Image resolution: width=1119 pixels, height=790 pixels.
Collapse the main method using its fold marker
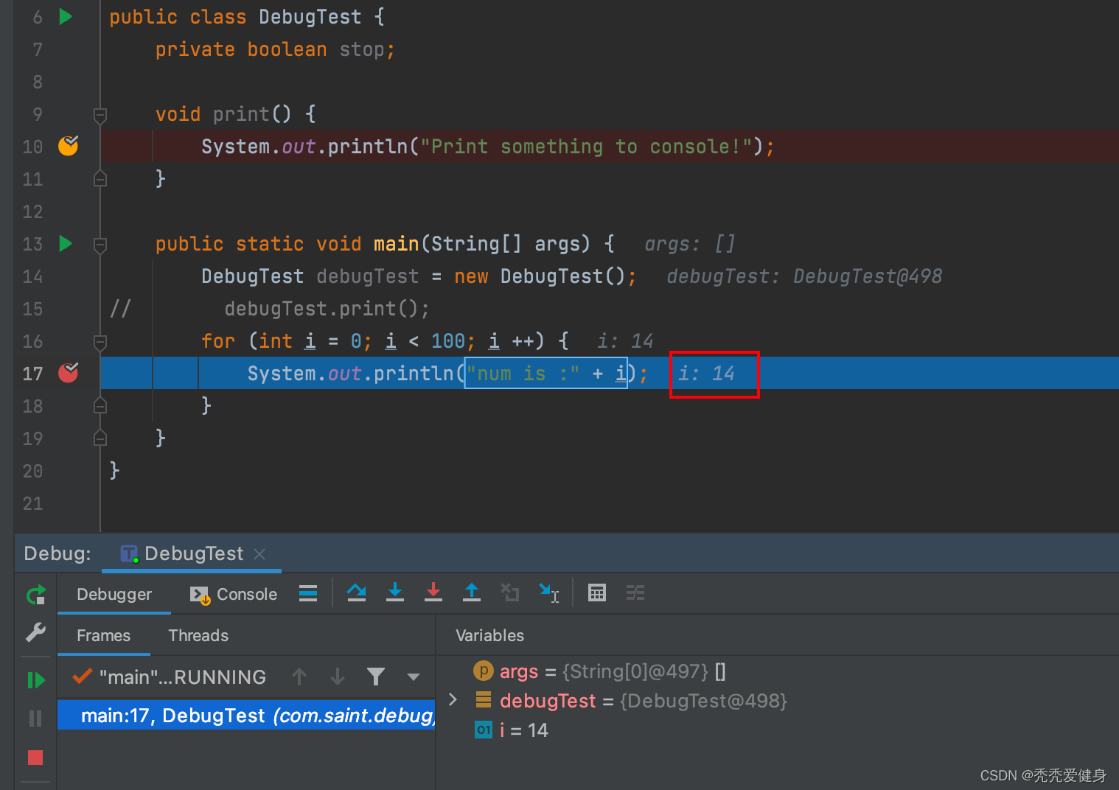click(x=100, y=244)
